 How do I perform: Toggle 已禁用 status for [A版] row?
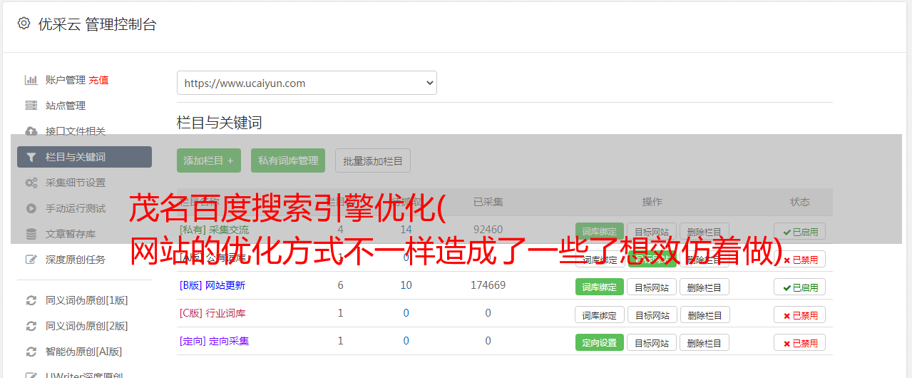point(799,259)
